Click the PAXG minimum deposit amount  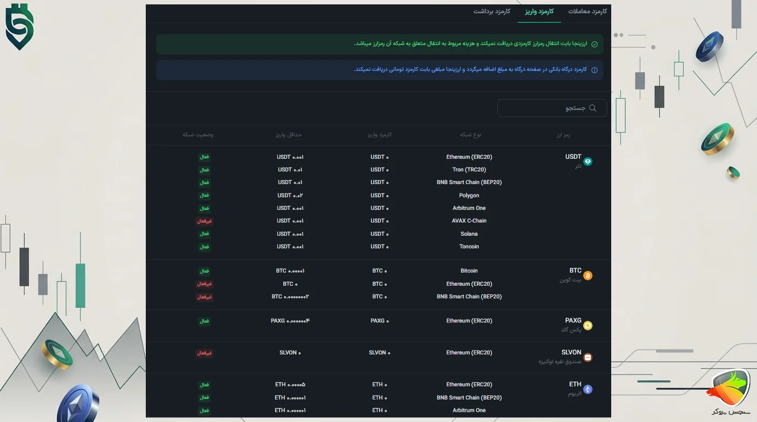click(x=290, y=321)
